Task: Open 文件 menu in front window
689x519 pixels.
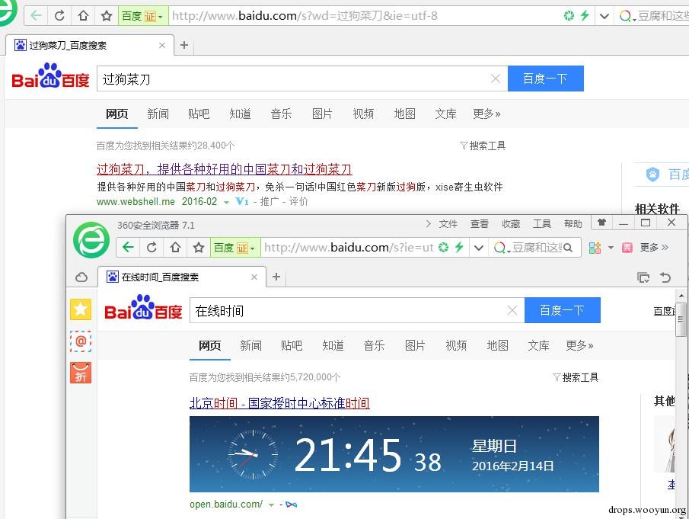Action: click(x=448, y=224)
